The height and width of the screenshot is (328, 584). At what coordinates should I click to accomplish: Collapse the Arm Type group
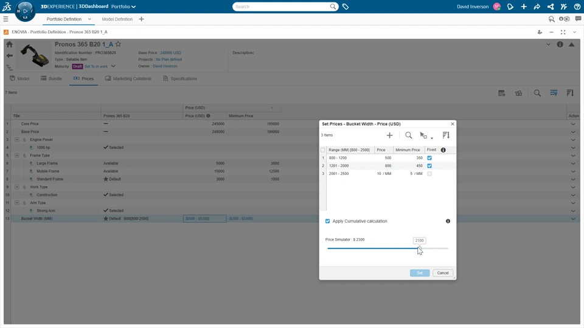tap(17, 203)
